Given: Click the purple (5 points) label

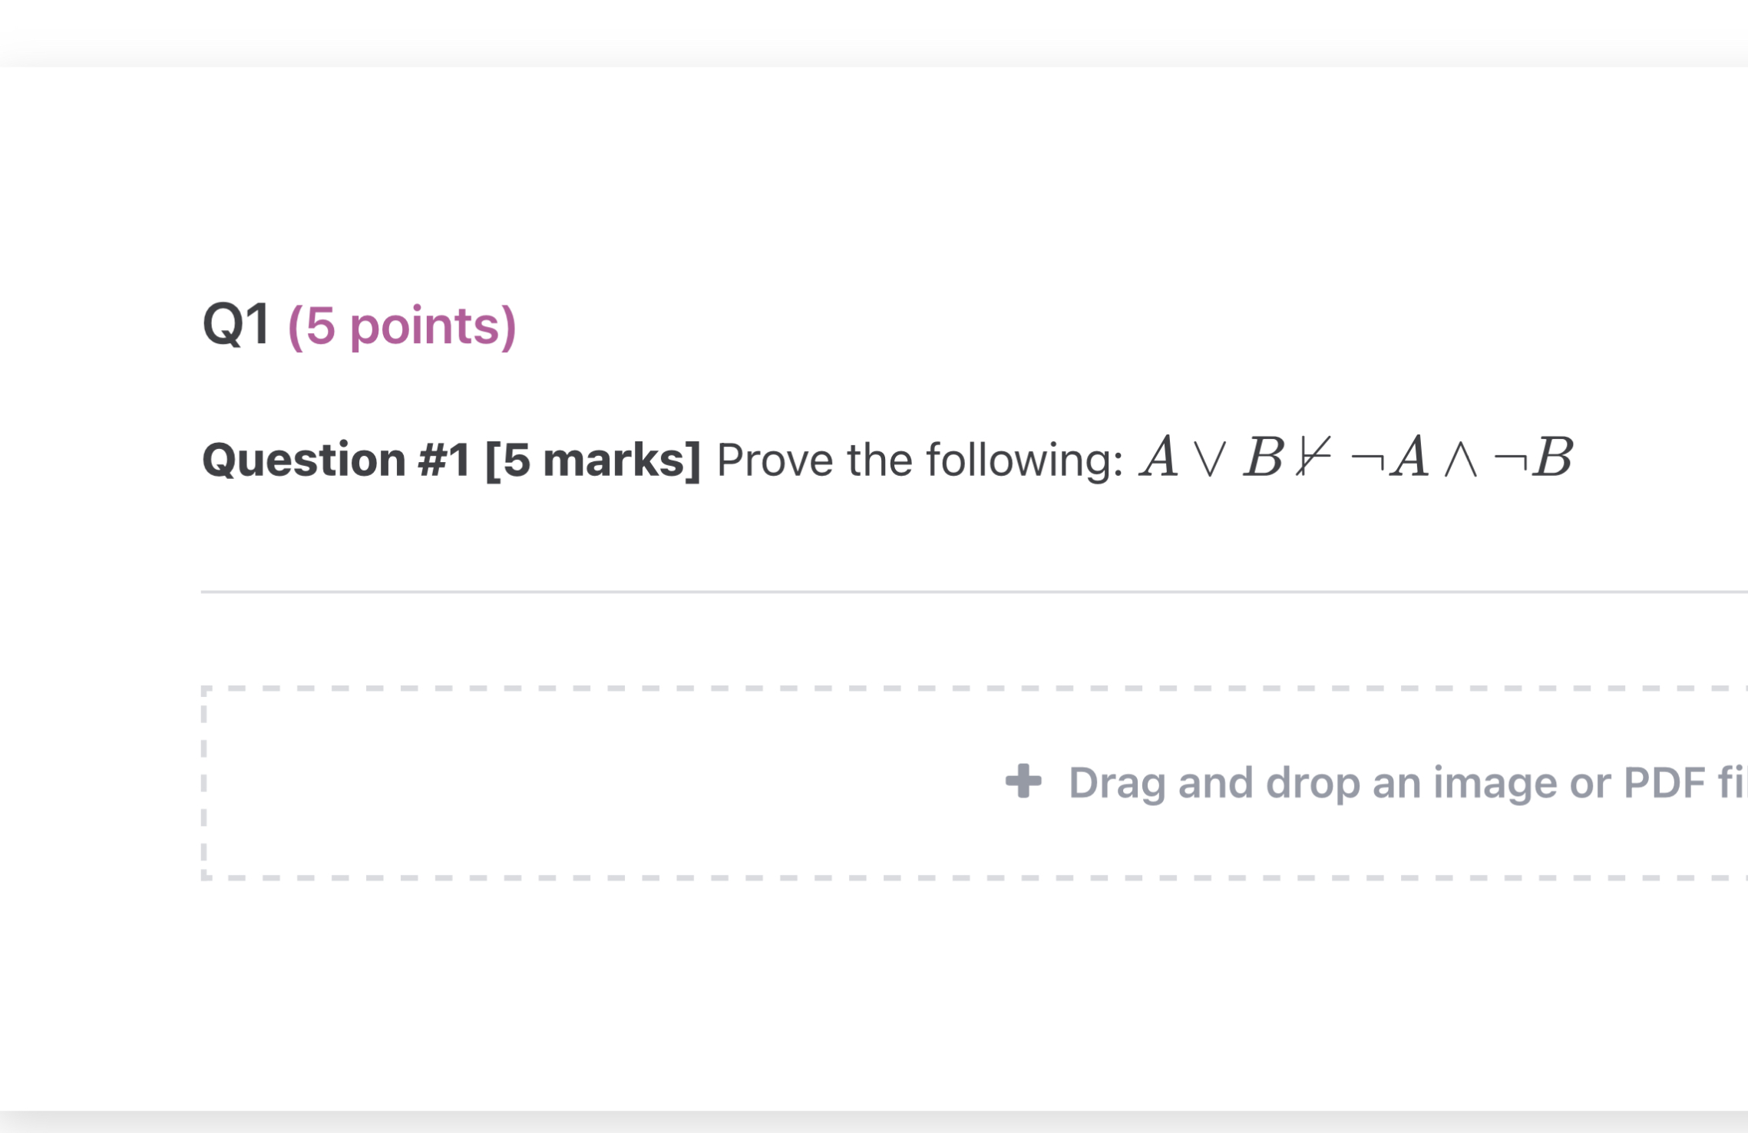Looking at the screenshot, I should tap(402, 325).
